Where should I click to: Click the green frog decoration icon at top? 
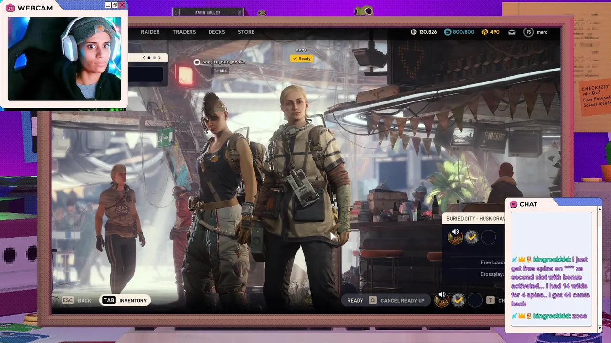(x=364, y=10)
